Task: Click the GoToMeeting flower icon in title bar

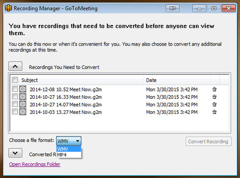Action: [8, 8]
